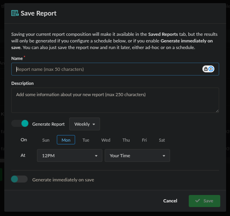The height and width of the screenshot is (216, 230).
Task: Select Sun as the report day
Action: point(46,140)
